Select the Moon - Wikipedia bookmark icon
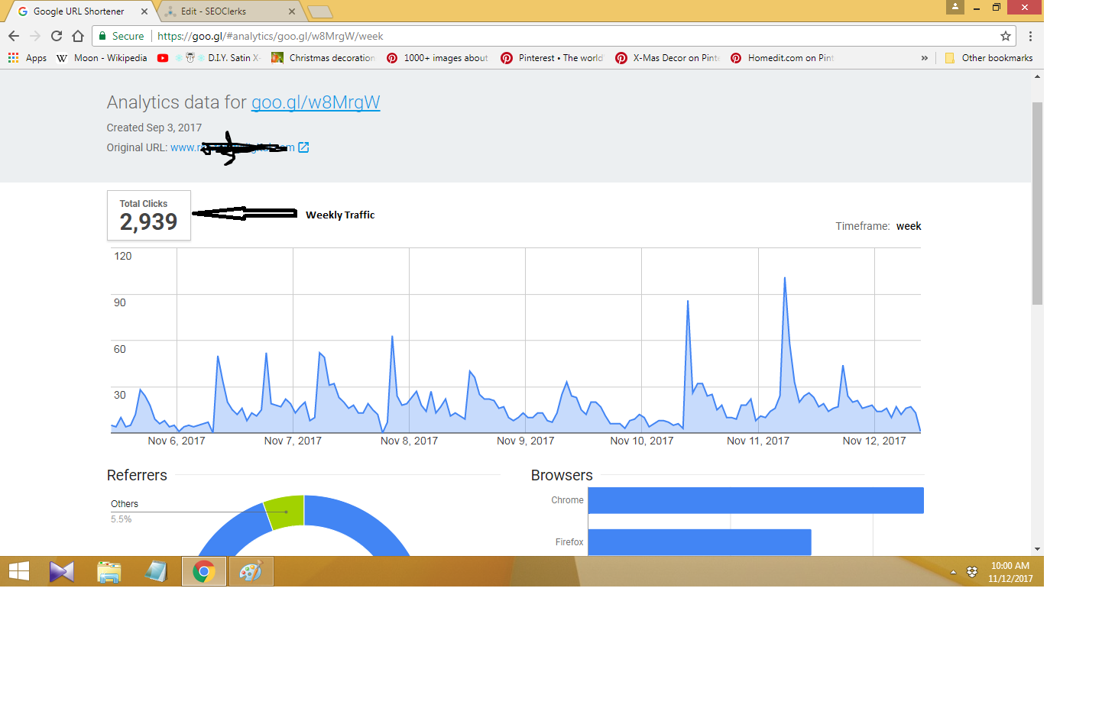 (61, 57)
